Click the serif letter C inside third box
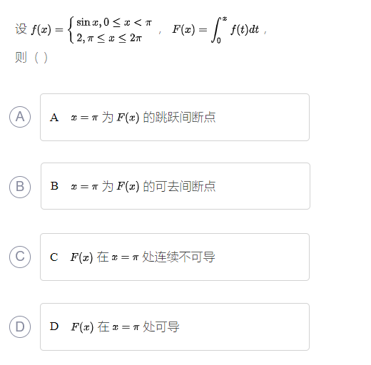371x365 pixels. (x=54, y=257)
